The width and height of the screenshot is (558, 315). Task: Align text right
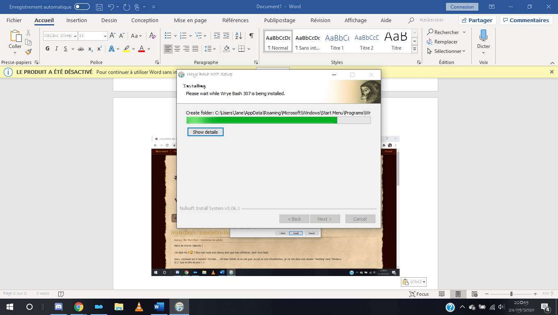(186, 49)
